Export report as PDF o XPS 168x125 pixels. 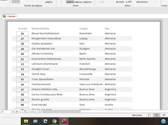pos(129,2)
